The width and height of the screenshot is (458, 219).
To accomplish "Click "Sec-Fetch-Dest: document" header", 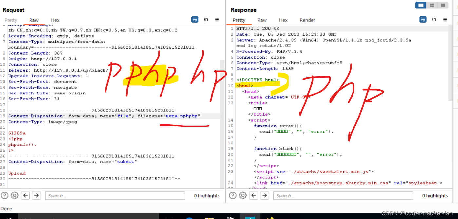I will 43,82.
